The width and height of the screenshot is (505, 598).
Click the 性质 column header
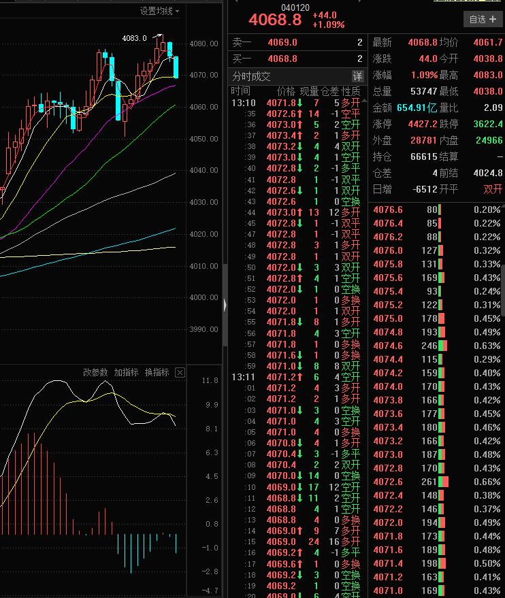351,92
